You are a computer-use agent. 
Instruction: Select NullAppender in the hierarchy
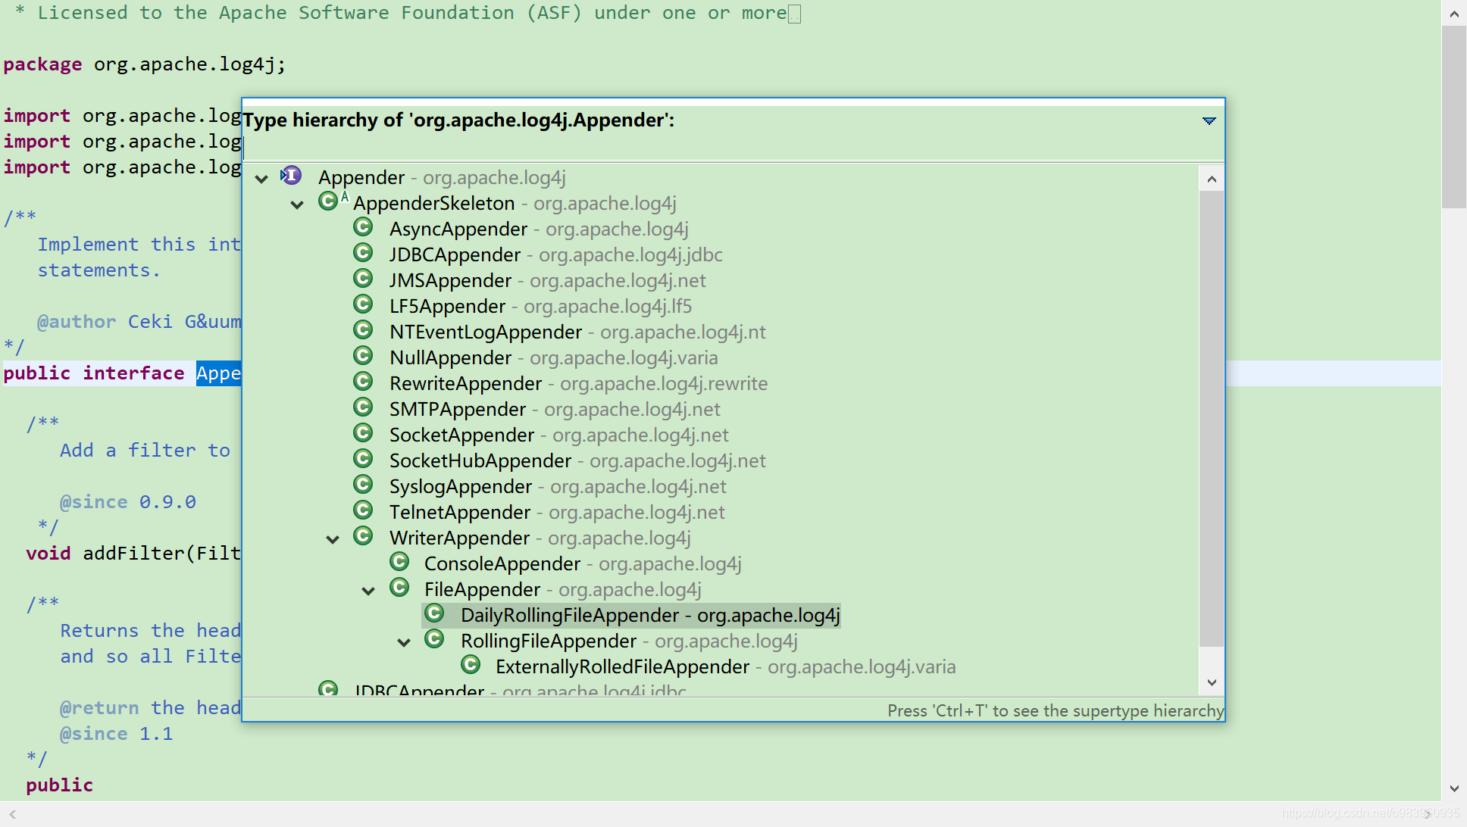[554, 357]
